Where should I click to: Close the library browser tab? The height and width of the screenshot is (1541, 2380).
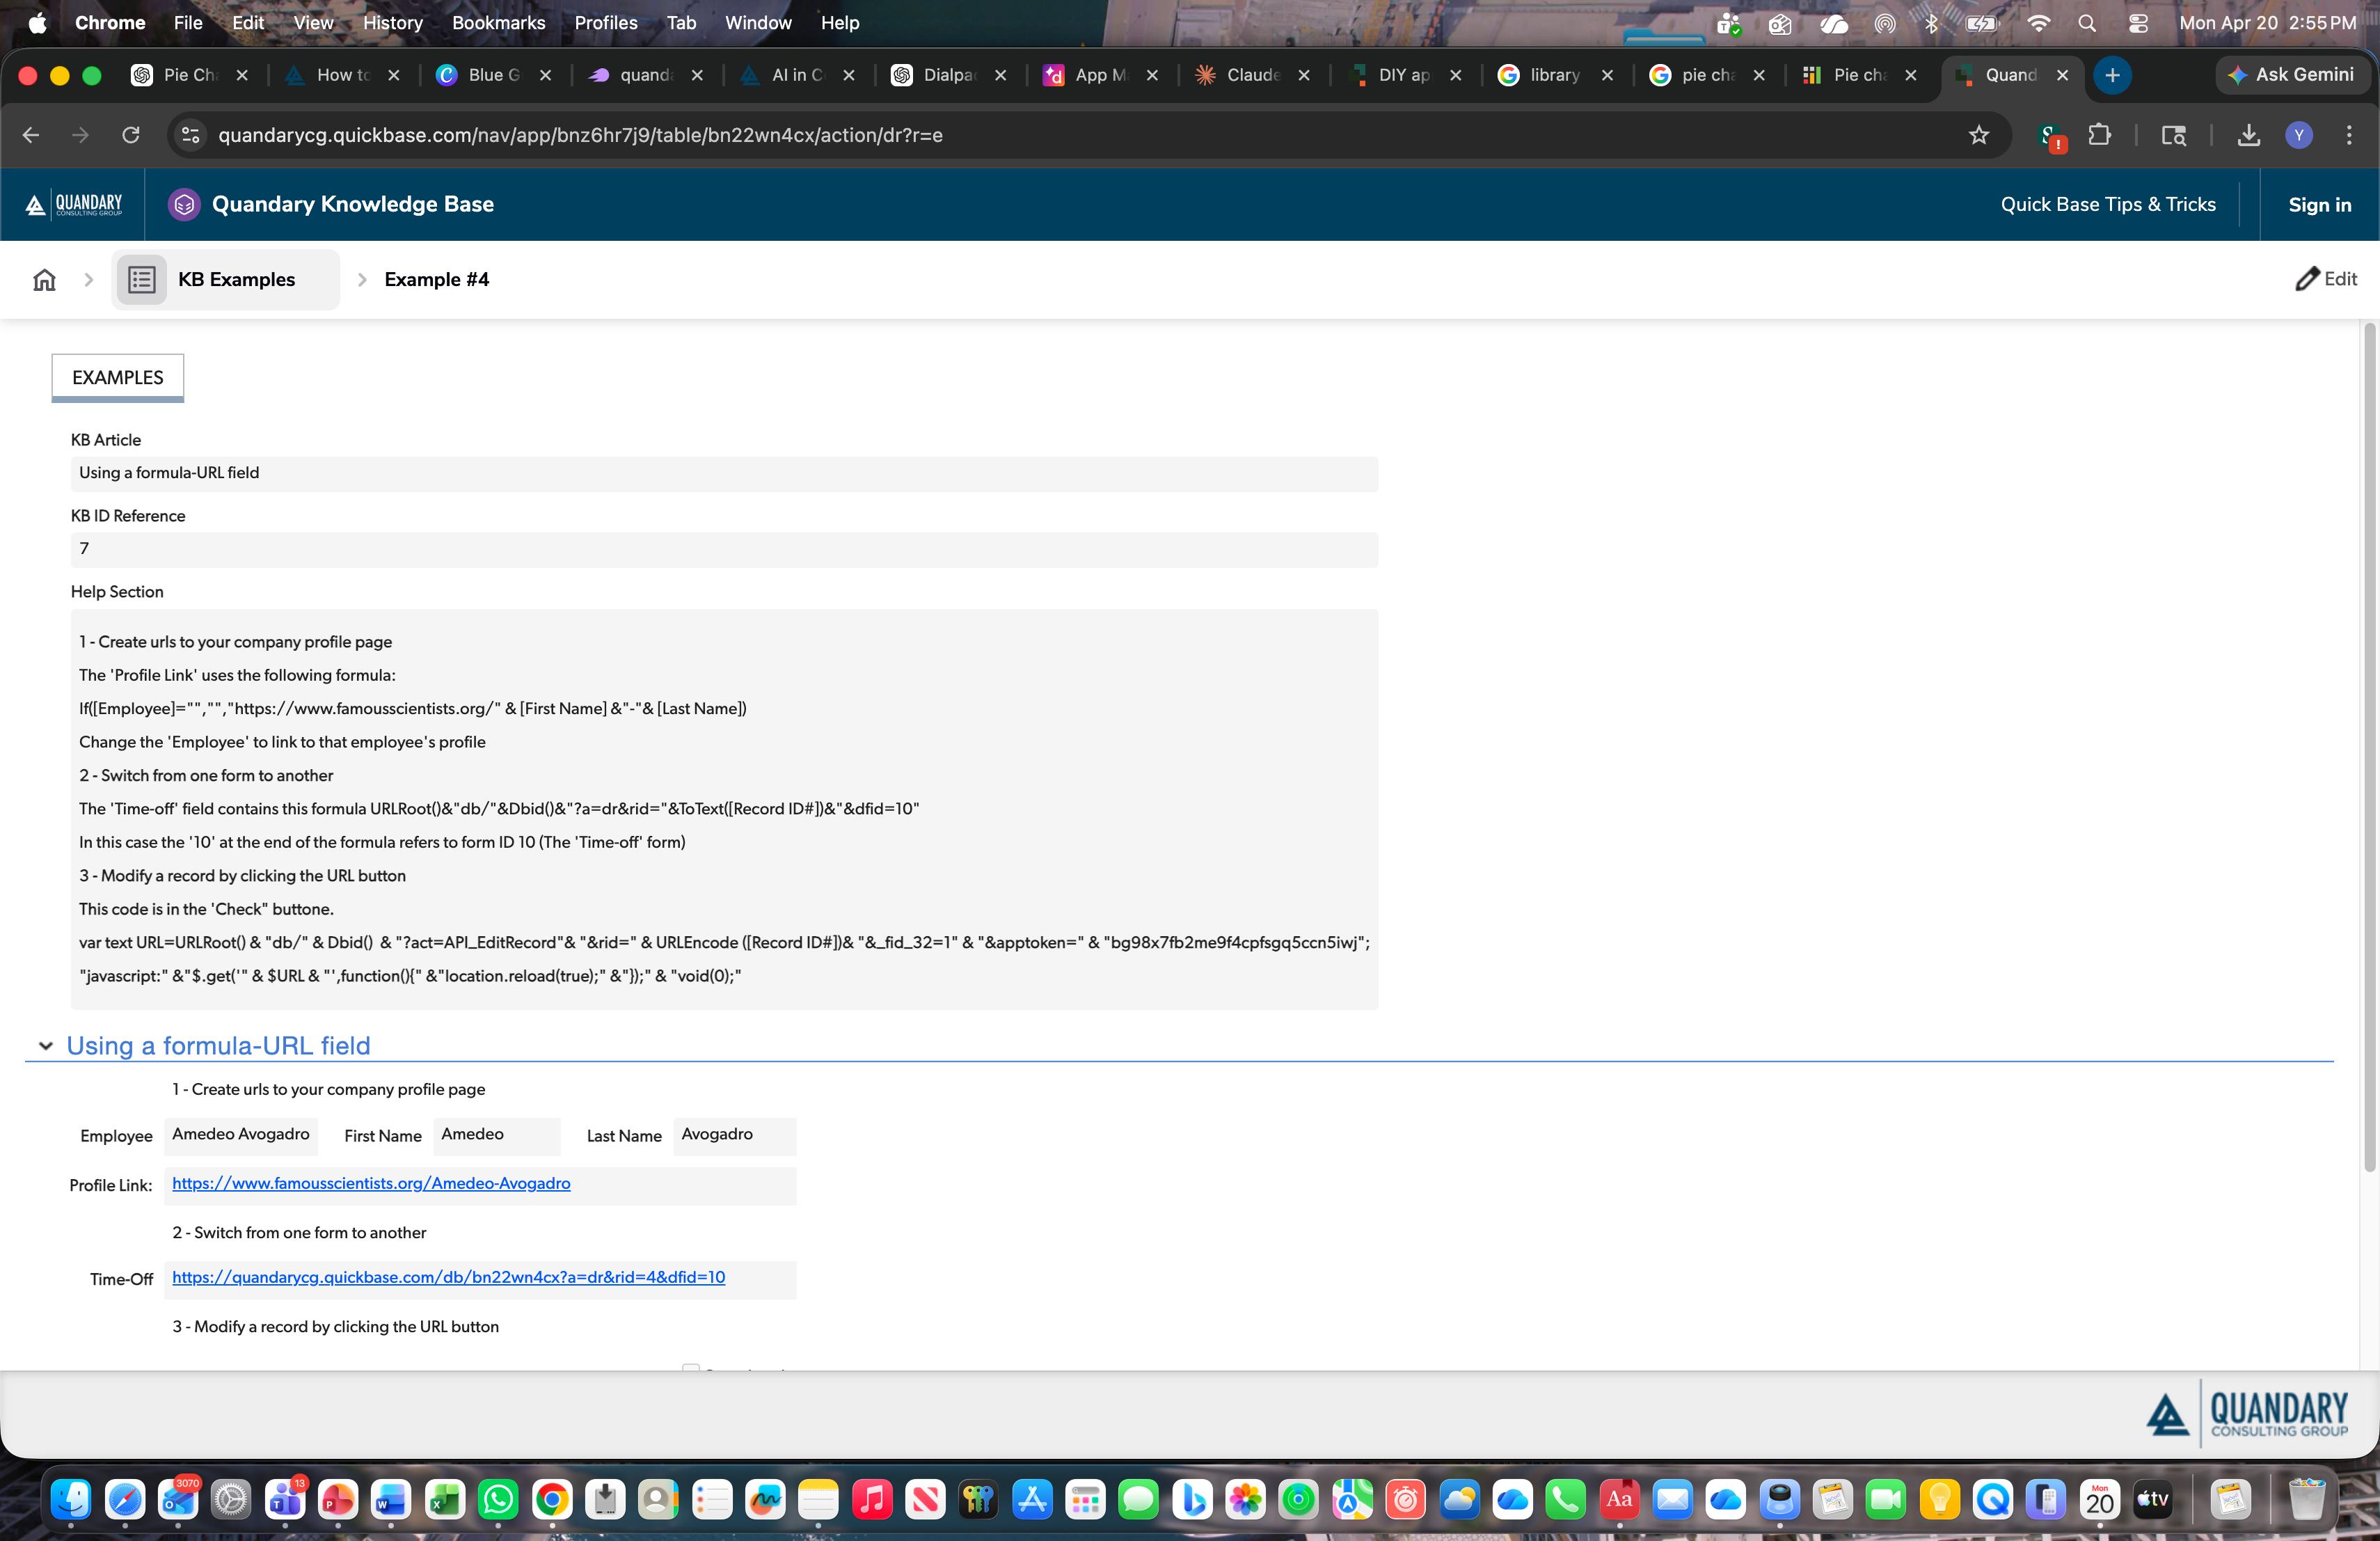click(x=1606, y=75)
